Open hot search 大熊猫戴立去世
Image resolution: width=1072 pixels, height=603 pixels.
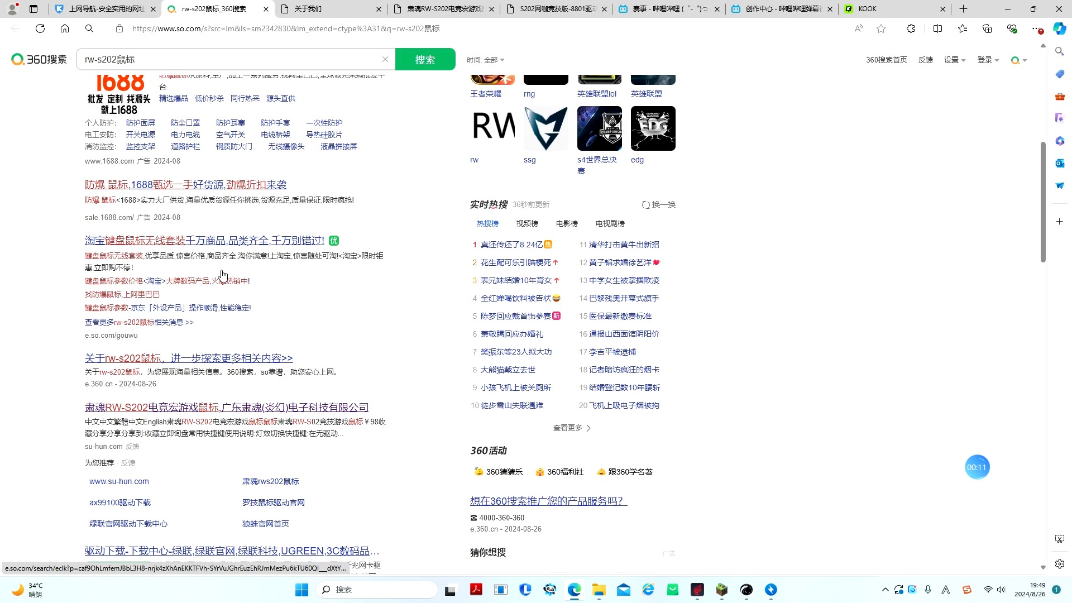coord(508,370)
